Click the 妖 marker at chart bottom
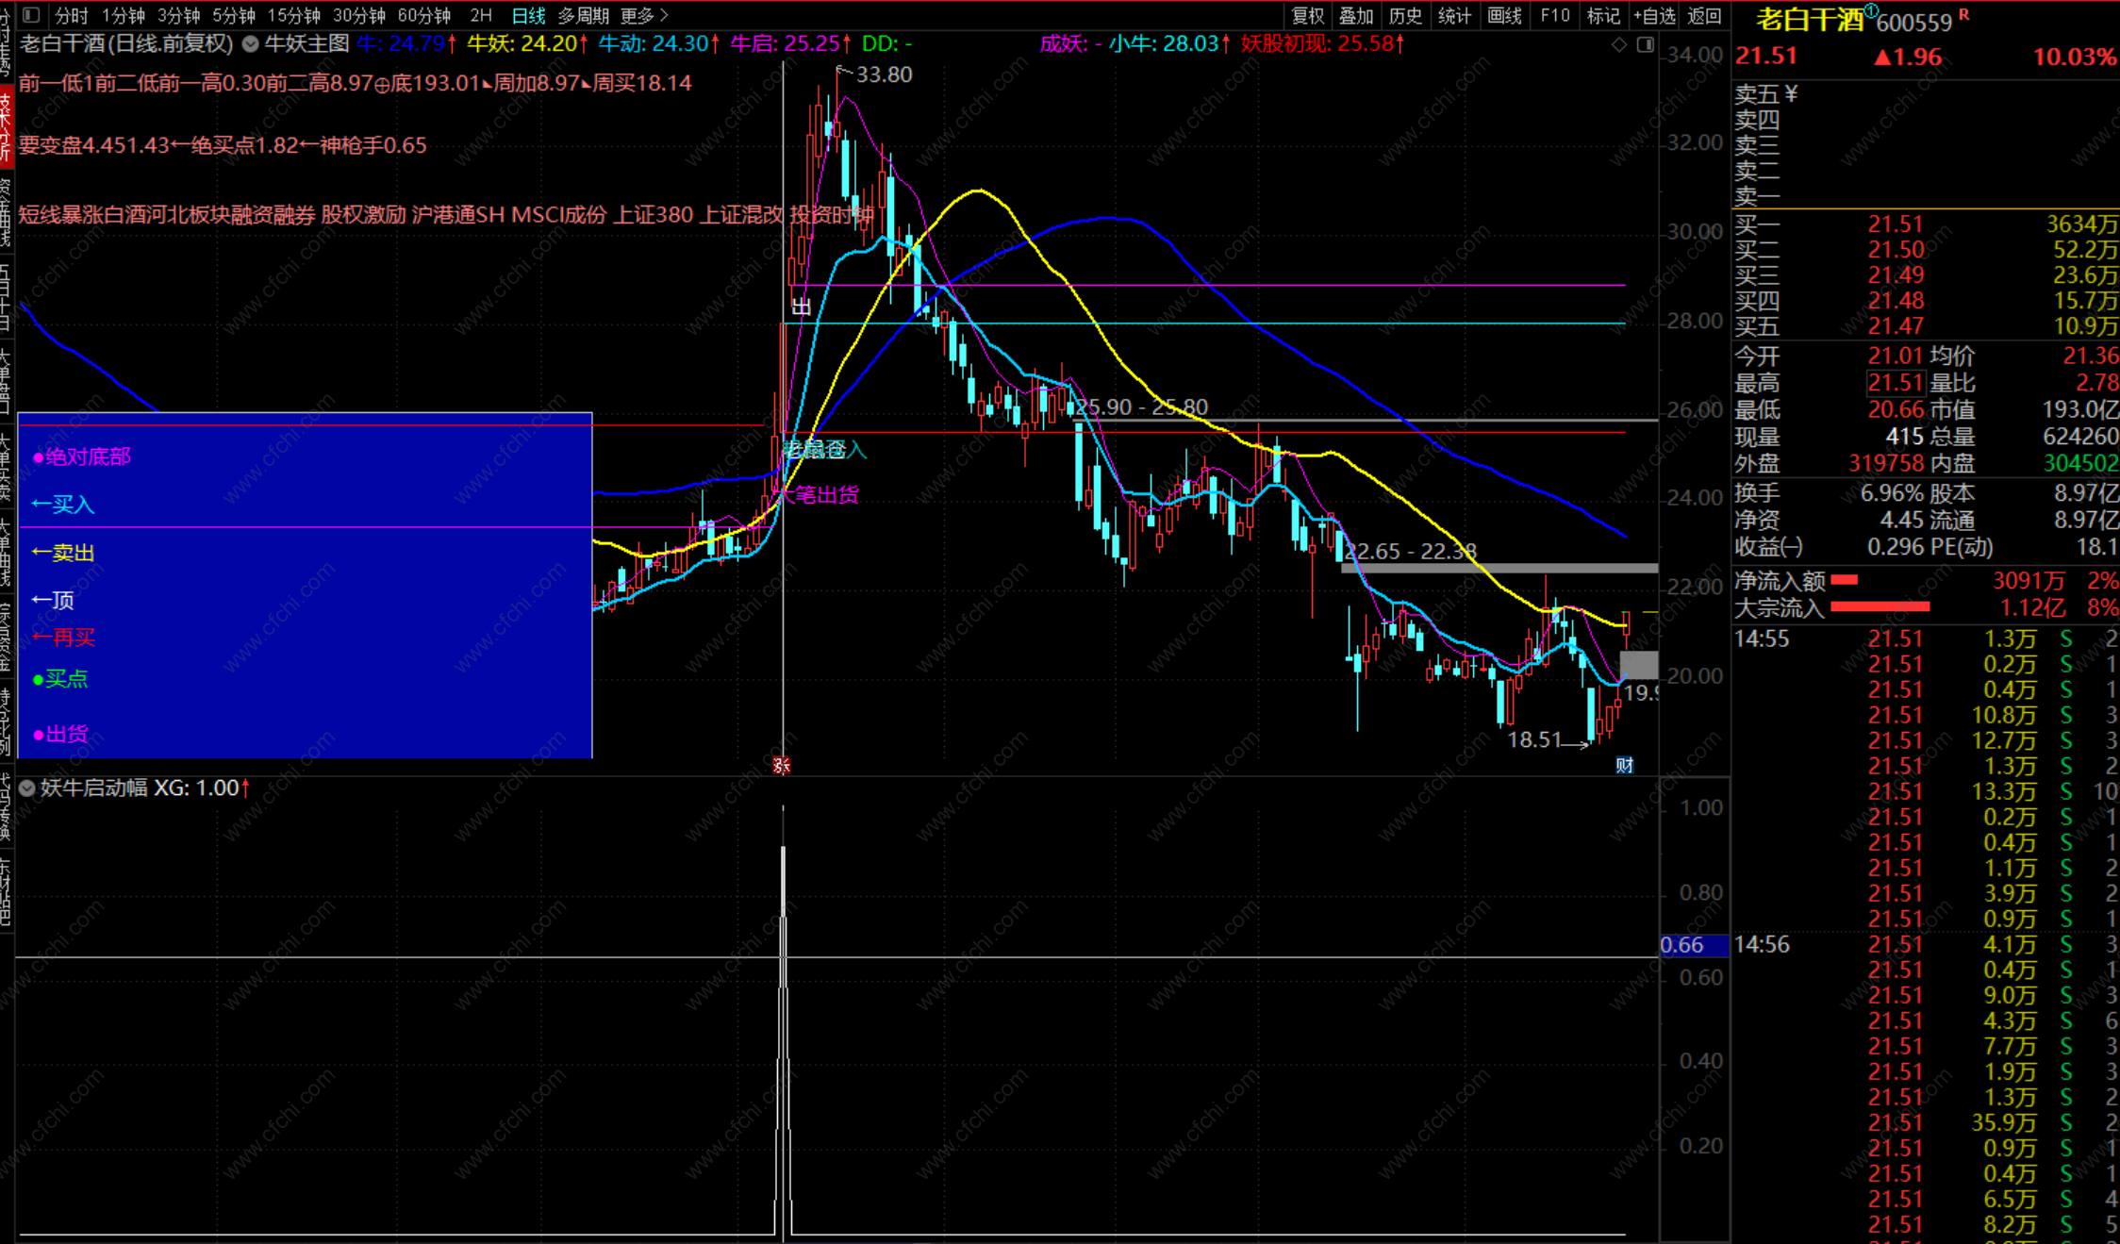2120x1244 pixels. coord(782,765)
